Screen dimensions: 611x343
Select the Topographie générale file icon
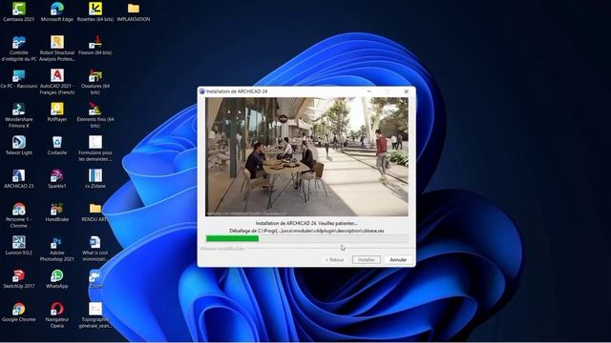(x=95, y=315)
